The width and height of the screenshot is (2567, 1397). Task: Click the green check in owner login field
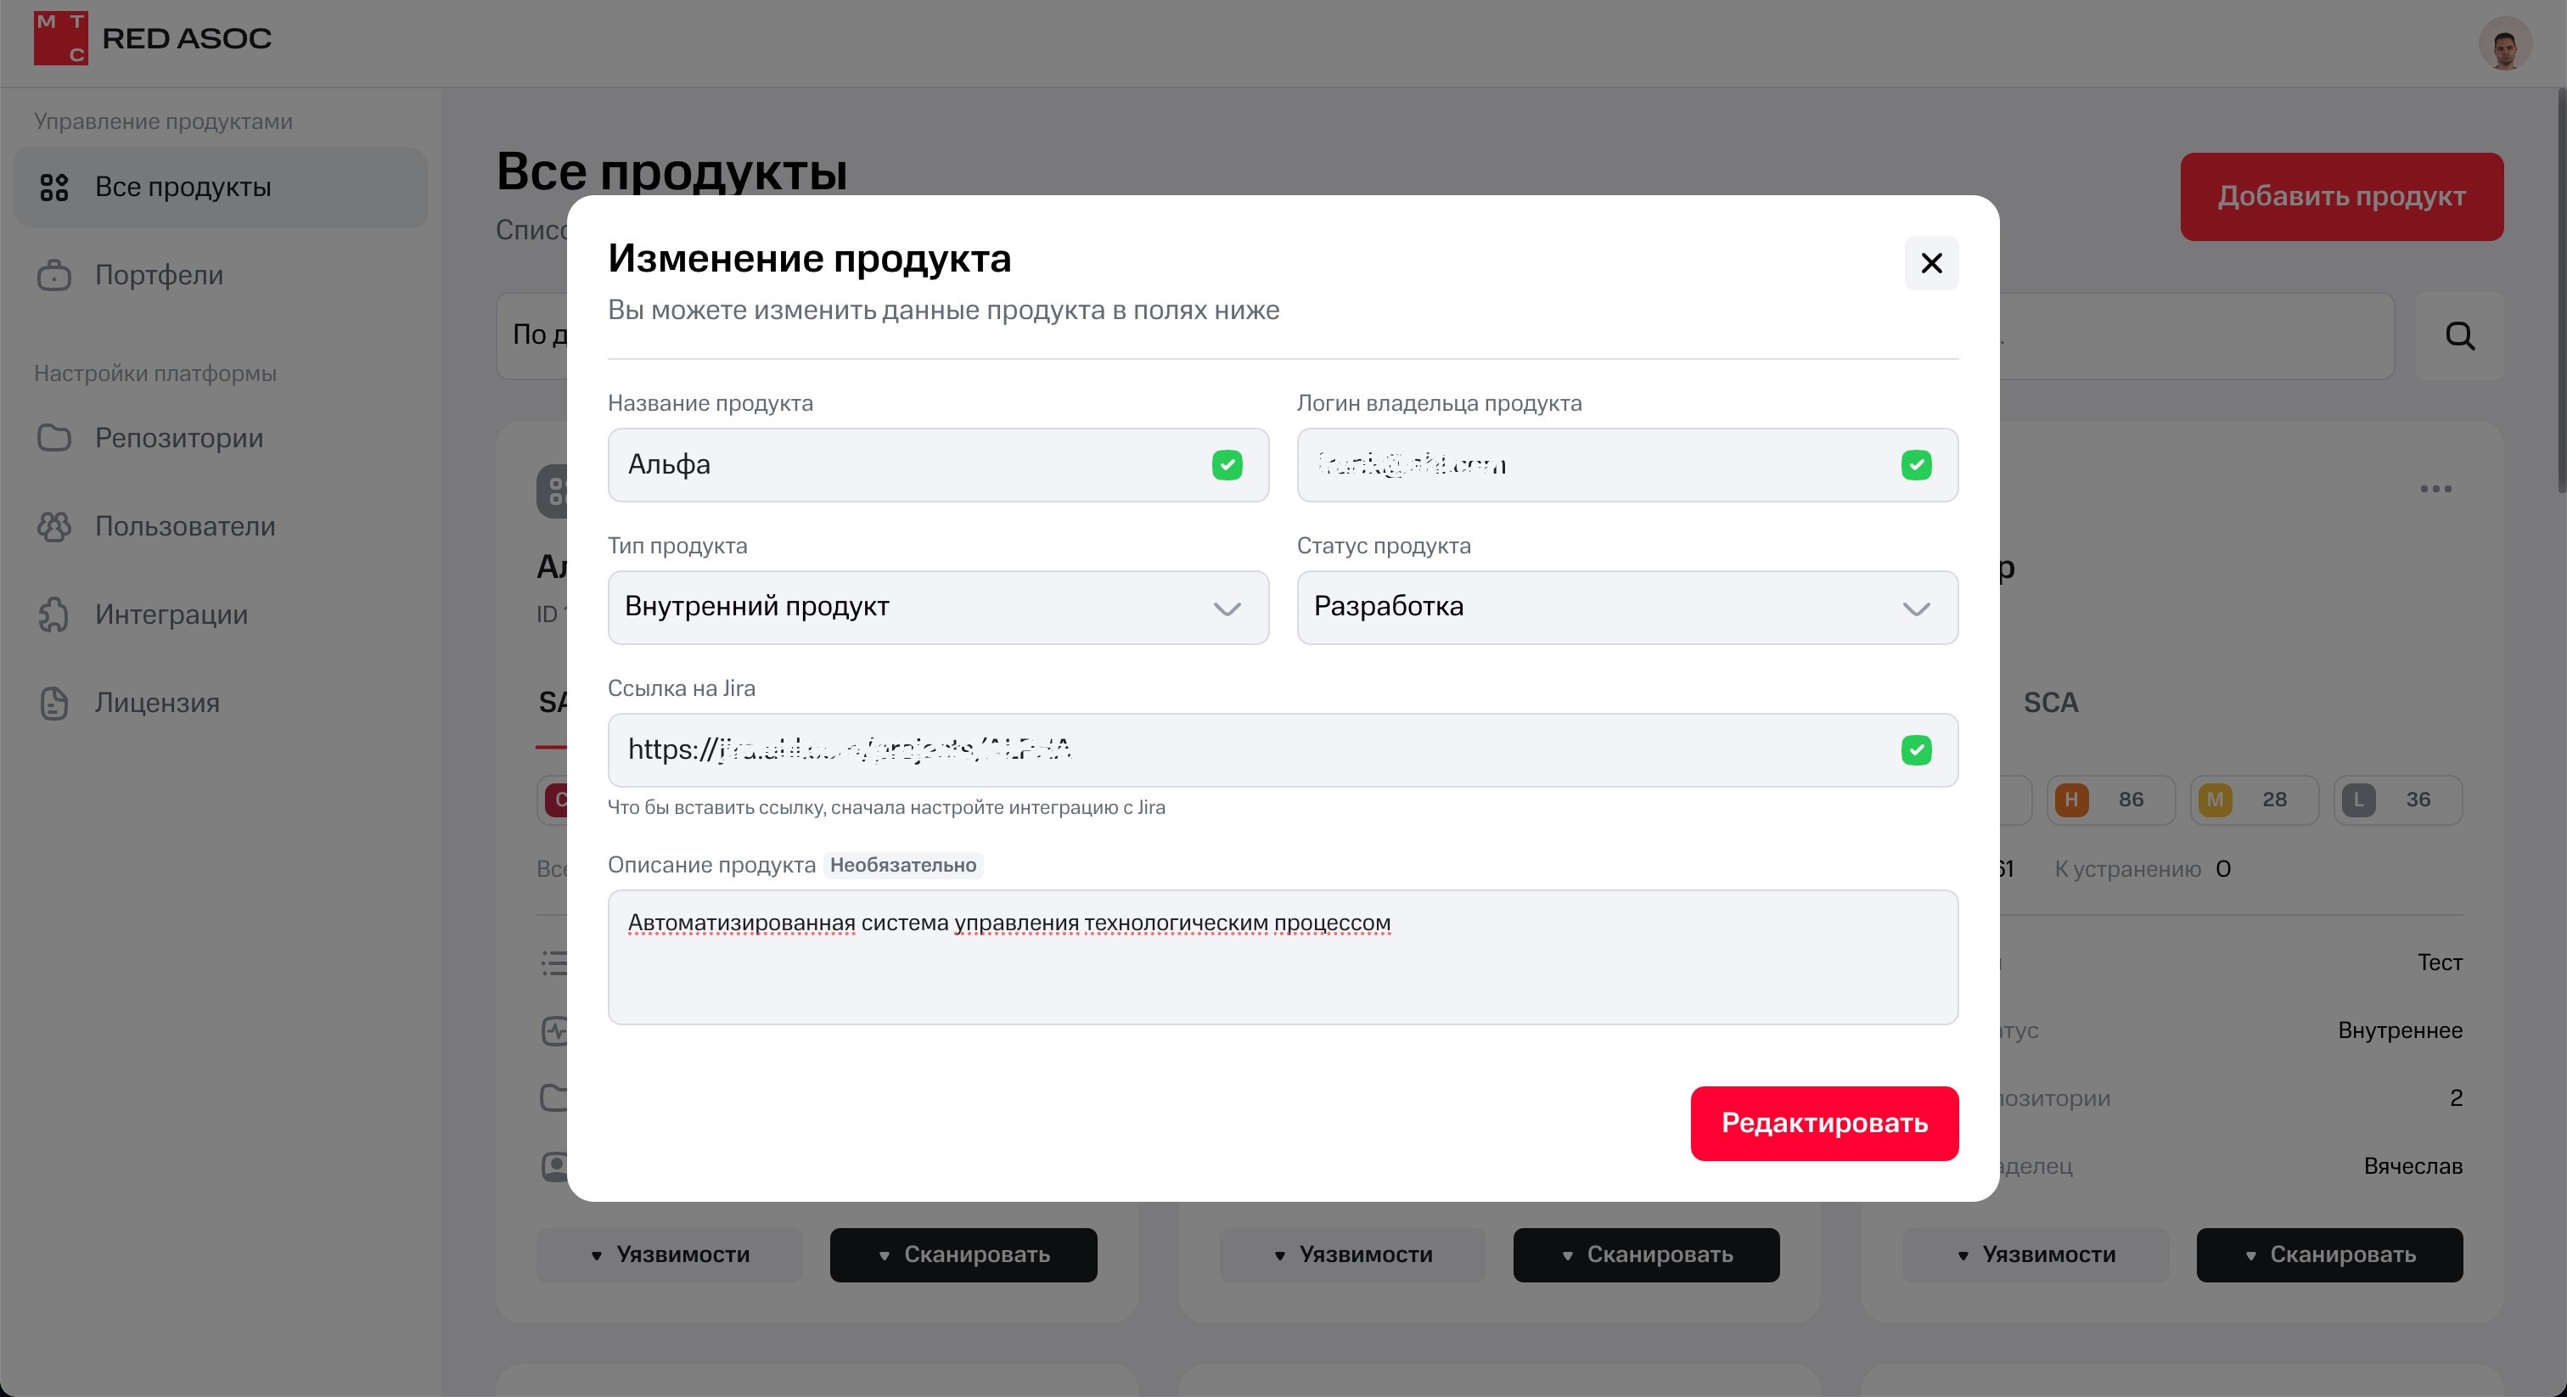pos(1915,465)
